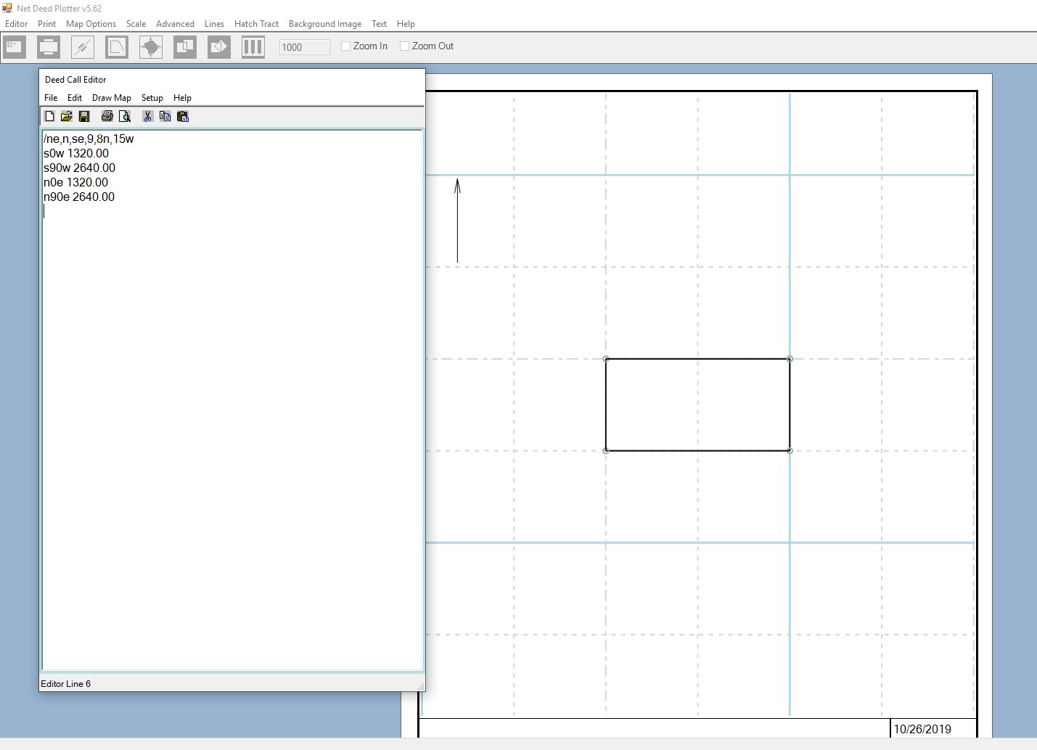This screenshot has height=750, width=1037.
Task: Open the Text menu
Action: click(380, 24)
